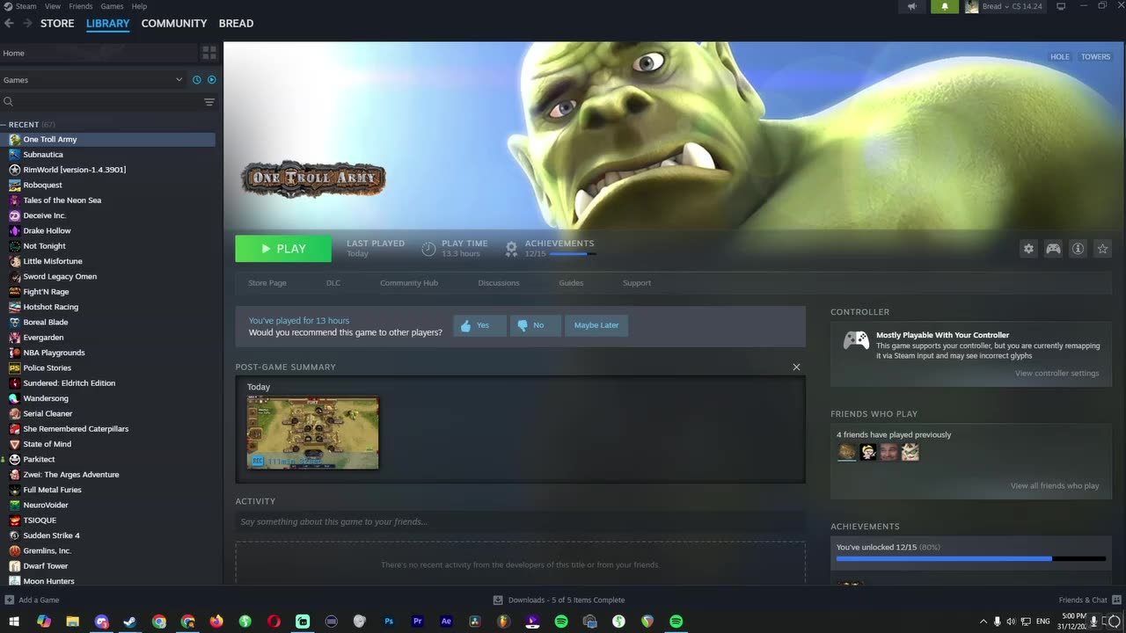Screen dimensions: 1126x633
Task: Open the Guides tab
Action: (571, 283)
